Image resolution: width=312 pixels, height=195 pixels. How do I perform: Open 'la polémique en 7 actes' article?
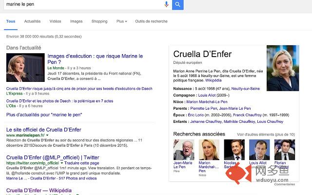[x=59, y=101]
